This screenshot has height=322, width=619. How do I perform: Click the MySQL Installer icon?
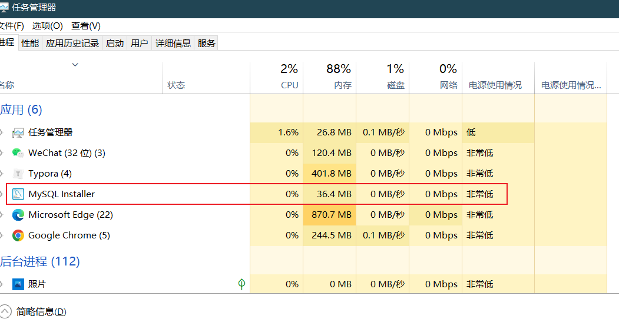pos(18,194)
